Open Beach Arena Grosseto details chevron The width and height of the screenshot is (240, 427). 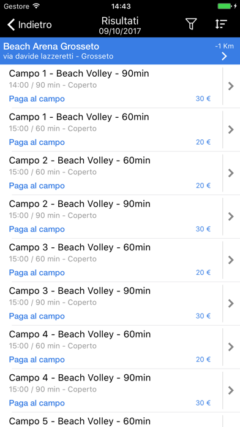coord(224,56)
